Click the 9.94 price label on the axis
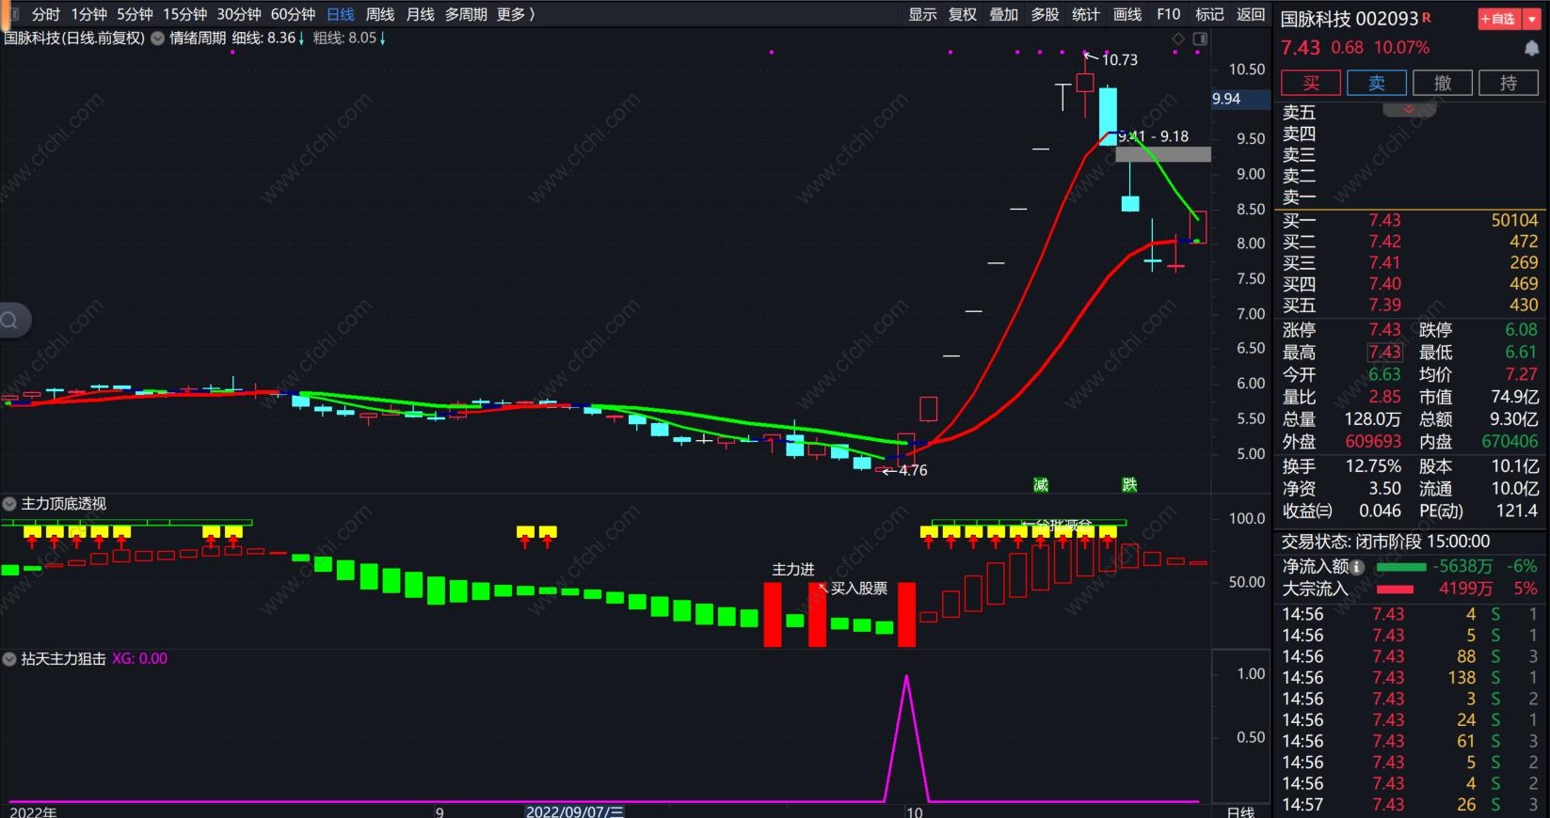This screenshot has width=1550, height=818. 1241,99
